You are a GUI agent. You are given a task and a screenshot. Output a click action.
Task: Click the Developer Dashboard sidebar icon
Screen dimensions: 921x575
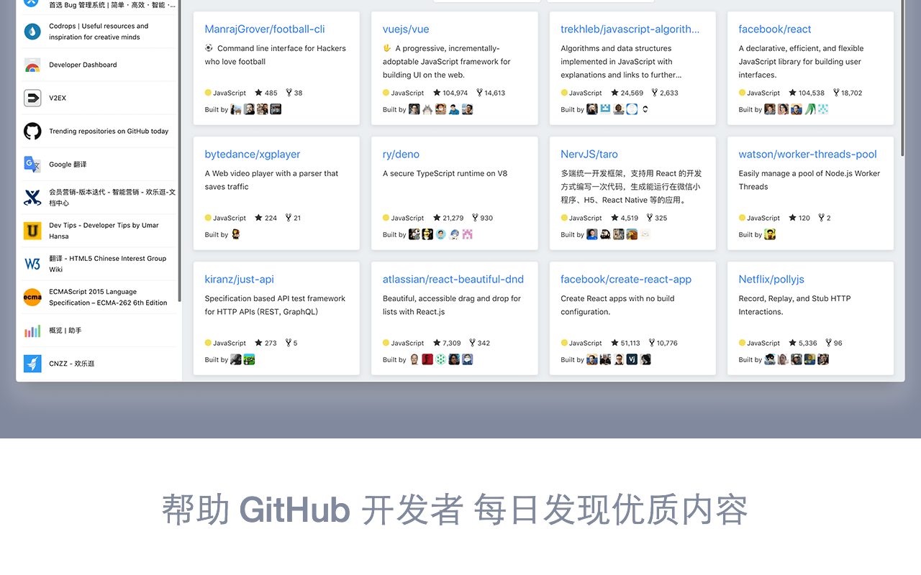coord(31,65)
